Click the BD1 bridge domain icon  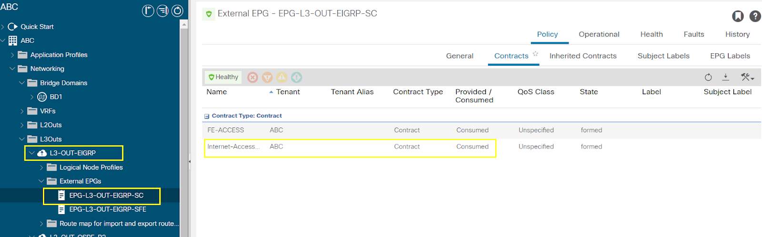[42, 97]
